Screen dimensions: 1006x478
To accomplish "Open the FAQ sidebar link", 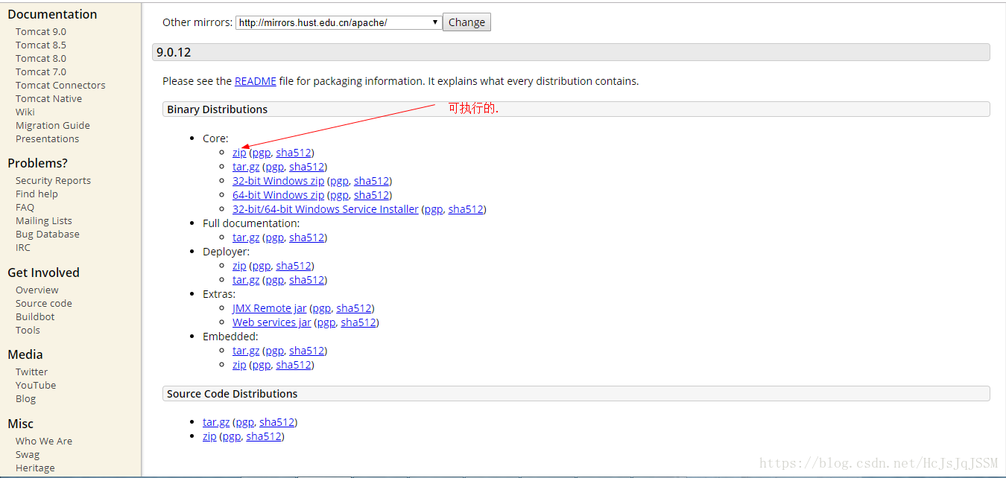I will pos(25,207).
